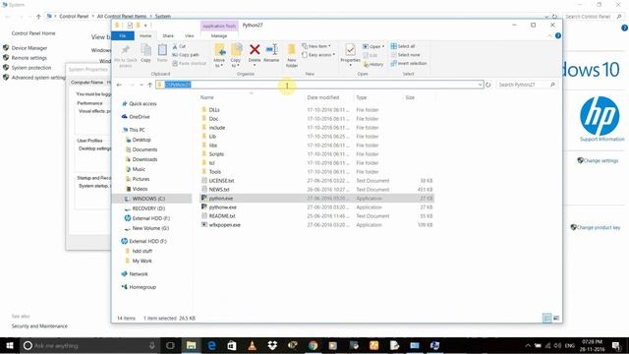Switch to the View ribbon tab
This screenshot has height=354, width=629.
point(190,35)
